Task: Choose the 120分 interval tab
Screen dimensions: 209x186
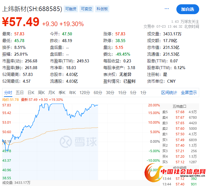Action: pos(84,93)
